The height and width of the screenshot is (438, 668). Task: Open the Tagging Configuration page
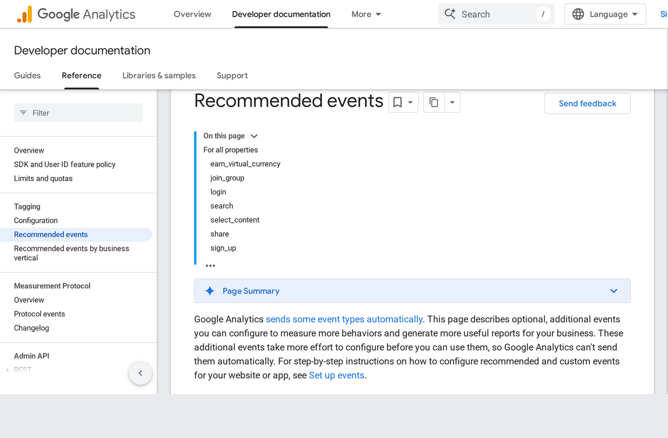[x=36, y=221]
